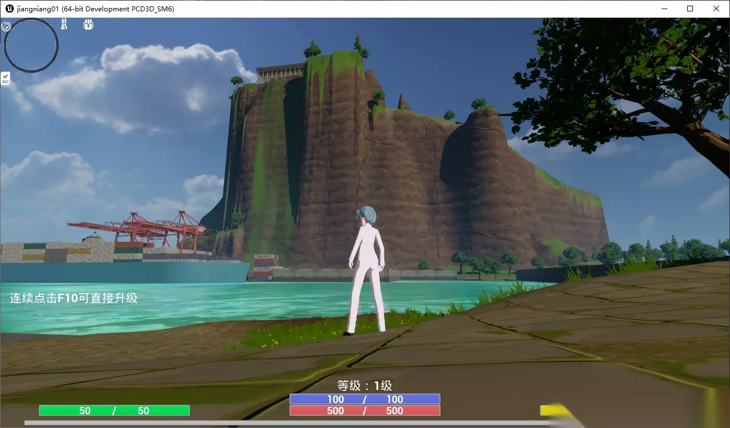Minimize the jiangniang01 game window
The image size is (730, 428).
pos(664,9)
